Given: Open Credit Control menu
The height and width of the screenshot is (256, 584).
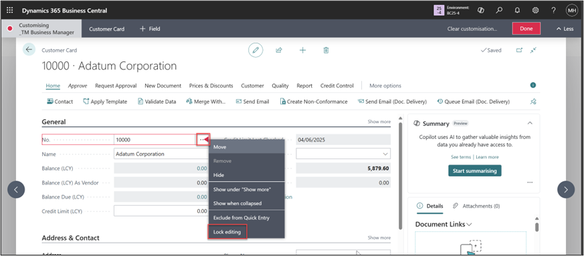Looking at the screenshot, I should [337, 86].
